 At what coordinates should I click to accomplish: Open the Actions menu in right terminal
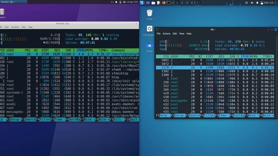click(x=166, y=34)
